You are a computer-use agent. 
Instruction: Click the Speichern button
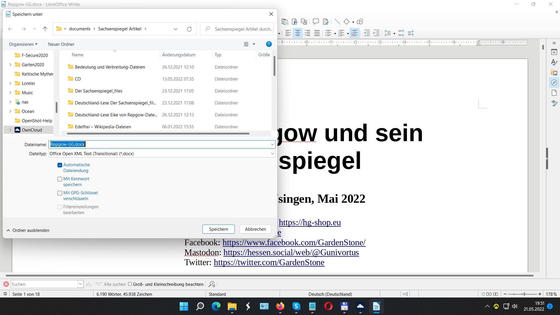point(218,229)
